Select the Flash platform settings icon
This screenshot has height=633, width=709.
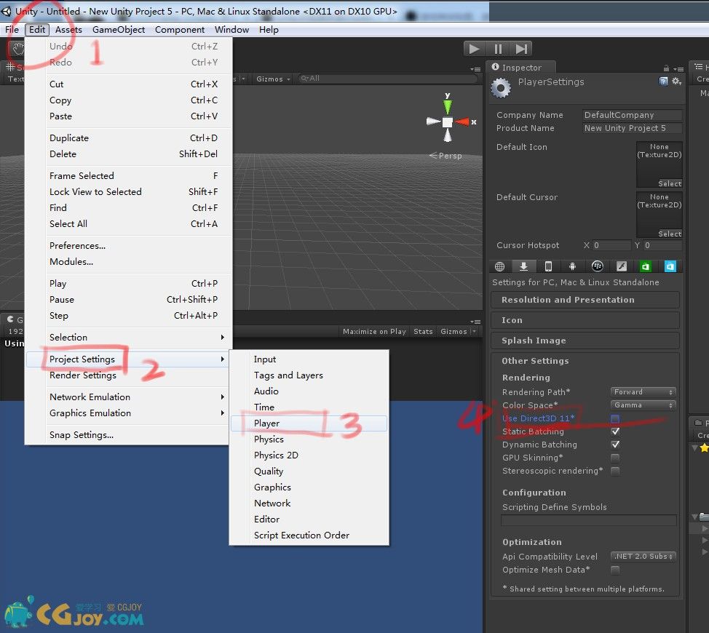coord(622,266)
